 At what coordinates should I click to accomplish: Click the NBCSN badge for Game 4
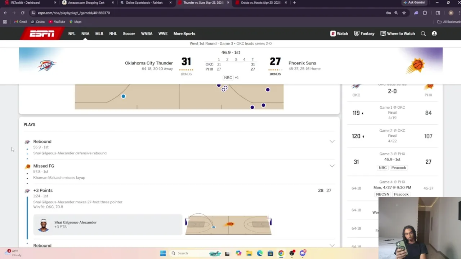[382, 194]
